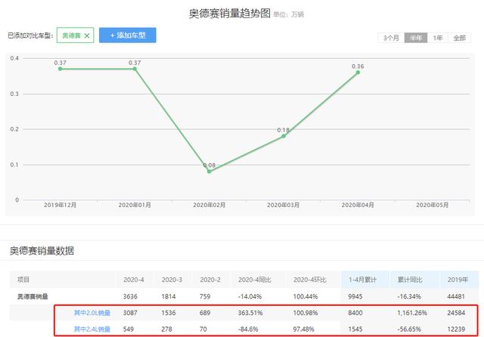The image size is (484, 337).
Task: Click the 2020年05月 x-axis label
Action: coord(432,205)
